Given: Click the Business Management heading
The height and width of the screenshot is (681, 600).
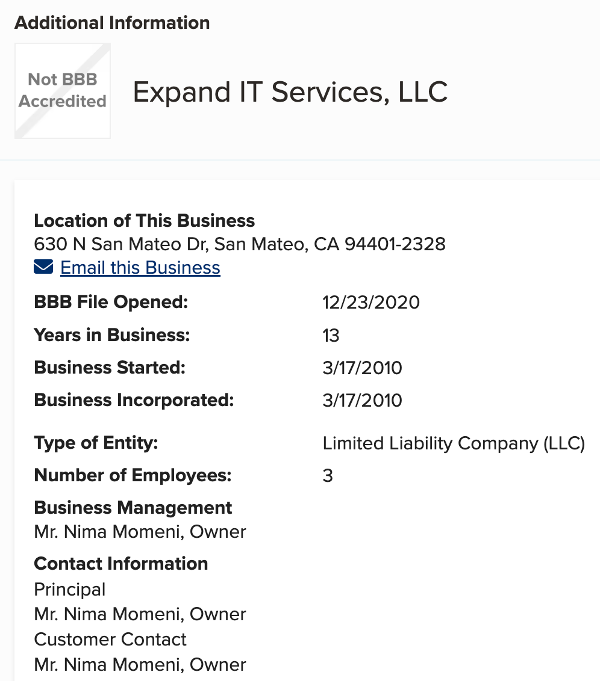Looking at the screenshot, I should pos(133,508).
